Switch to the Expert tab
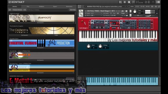 coord(55,7)
